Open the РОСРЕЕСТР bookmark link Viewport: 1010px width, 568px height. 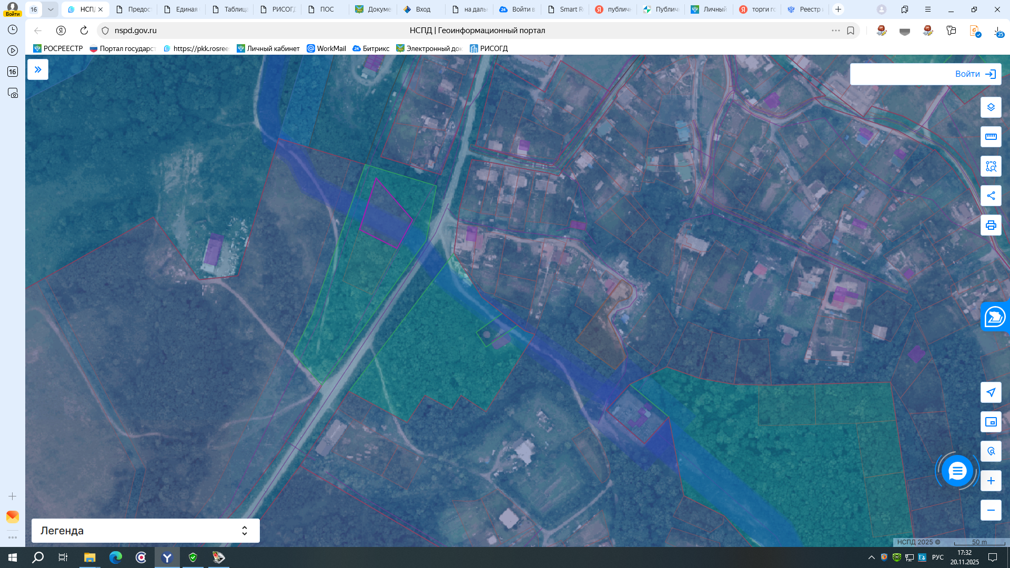[x=58, y=48]
